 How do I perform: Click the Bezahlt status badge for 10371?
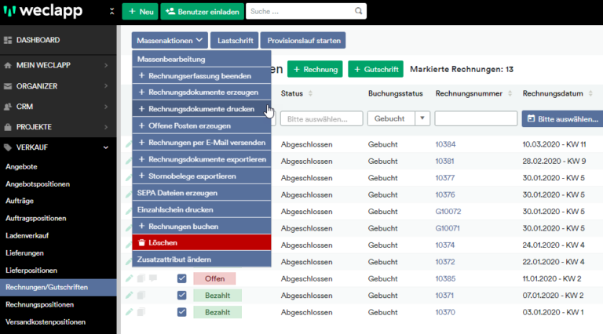tap(217, 296)
